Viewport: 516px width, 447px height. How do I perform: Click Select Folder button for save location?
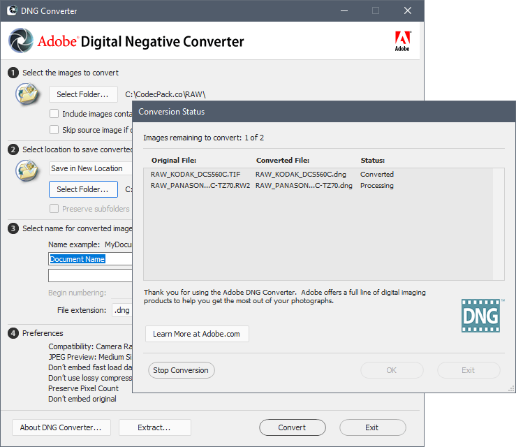(83, 189)
